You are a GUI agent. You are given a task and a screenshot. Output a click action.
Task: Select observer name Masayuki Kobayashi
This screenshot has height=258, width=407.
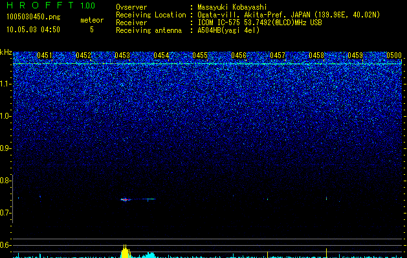pyautogui.click(x=232, y=7)
